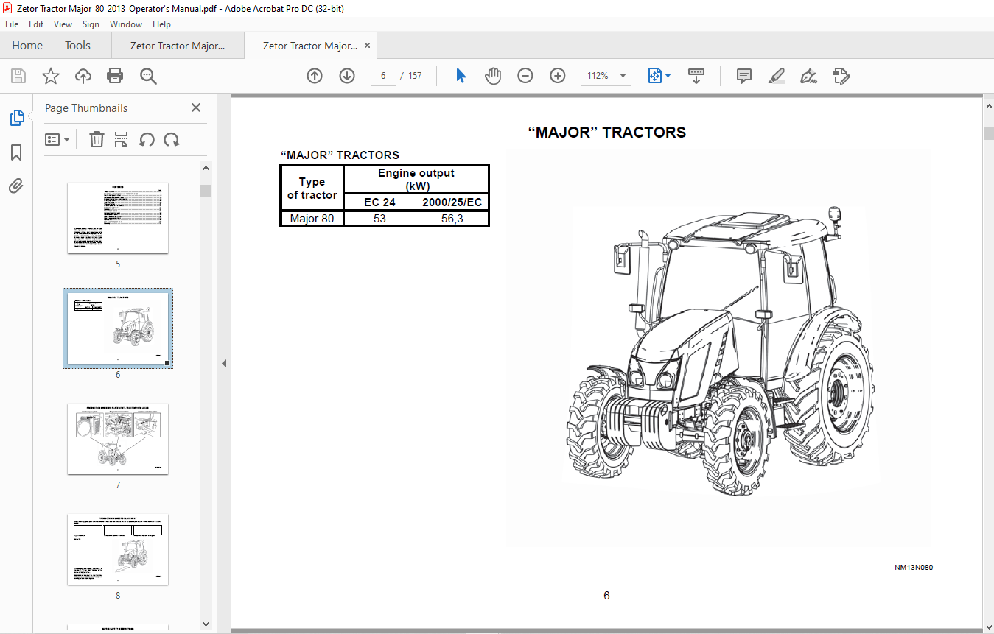This screenshot has width=994, height=634.
Task: Select page 7 thumbnail
Action: point(118,439)
